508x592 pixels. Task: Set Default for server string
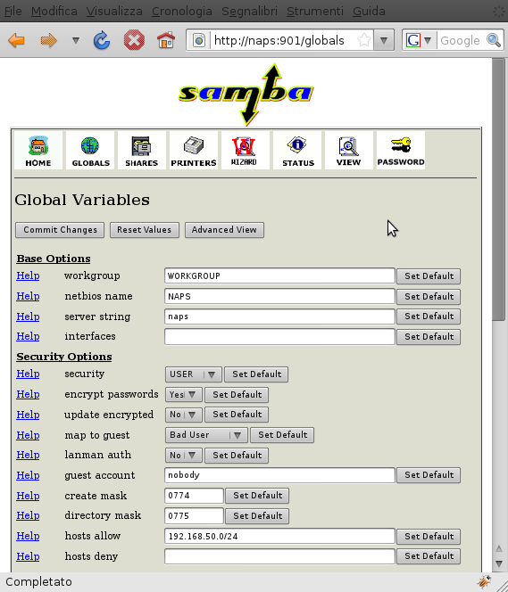[x=429, y=317]
